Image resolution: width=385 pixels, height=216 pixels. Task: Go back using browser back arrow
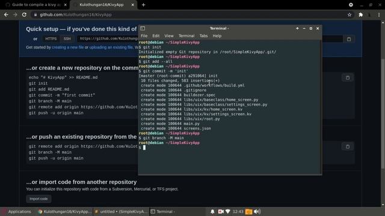coord(6,14)
